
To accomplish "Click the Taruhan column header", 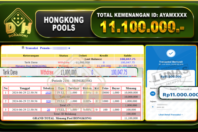I will tap(74, 88).
